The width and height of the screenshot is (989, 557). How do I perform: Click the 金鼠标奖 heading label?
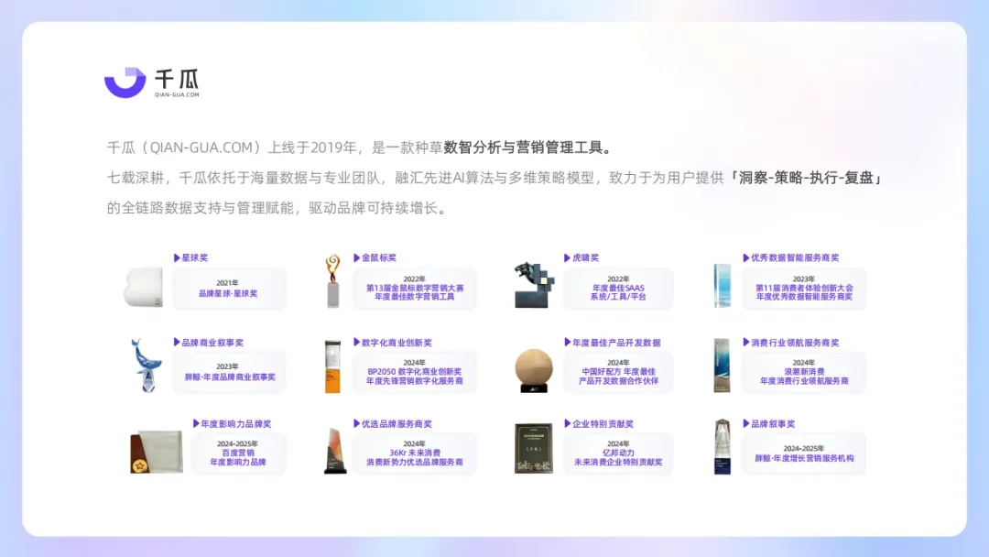(375, 257)
